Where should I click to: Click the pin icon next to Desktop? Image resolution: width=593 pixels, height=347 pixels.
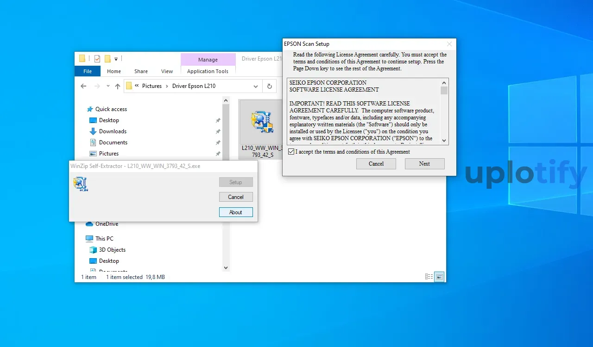218,120
